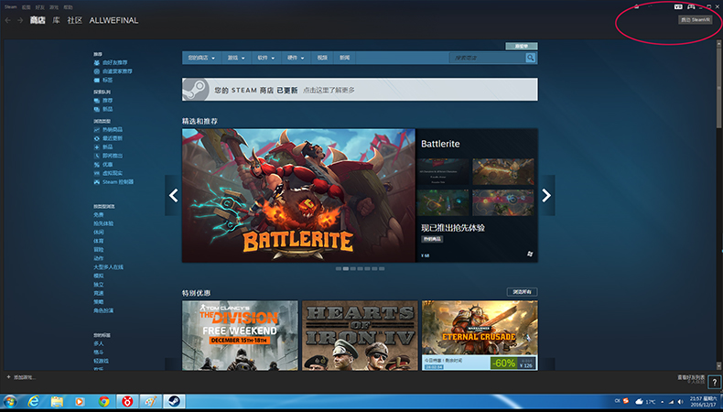Image resolution: width=723 pixels, height=412 pixels.
Task: Click the percent specials icon (优惠)
Action: point(97,165)
